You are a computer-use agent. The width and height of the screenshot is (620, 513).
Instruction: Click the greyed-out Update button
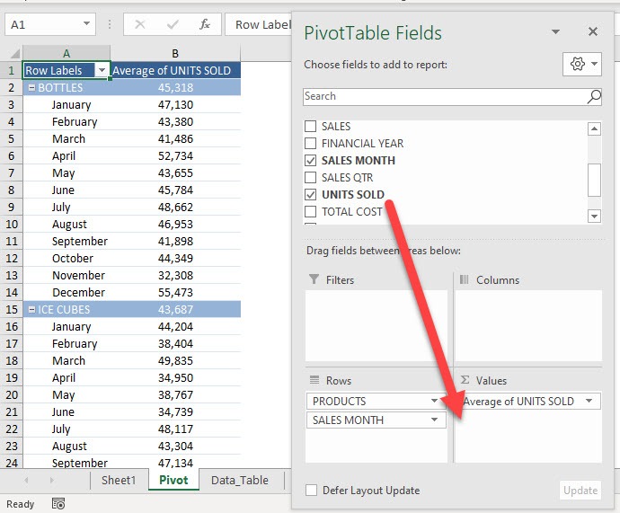(580, 491)
